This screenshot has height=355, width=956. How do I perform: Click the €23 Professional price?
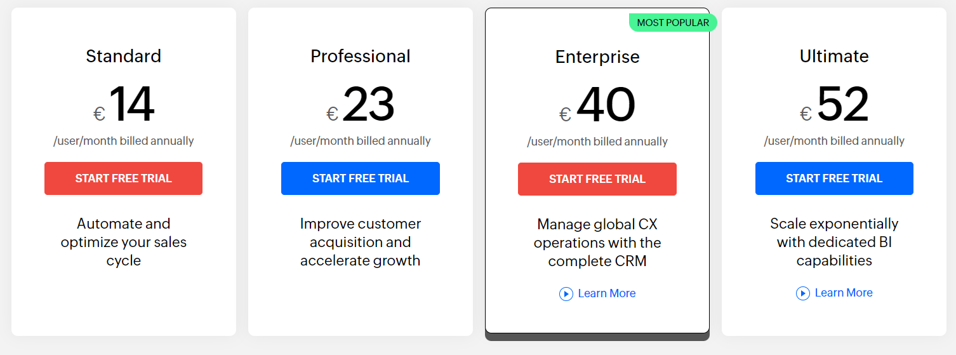coord(362,105)
